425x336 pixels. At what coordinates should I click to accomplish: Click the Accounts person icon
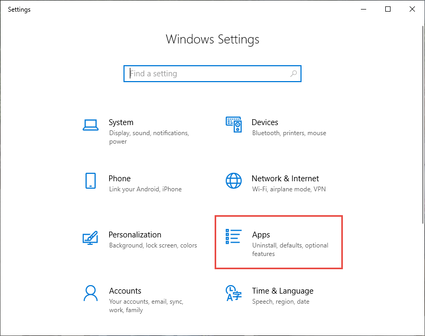tap(91, 293)
